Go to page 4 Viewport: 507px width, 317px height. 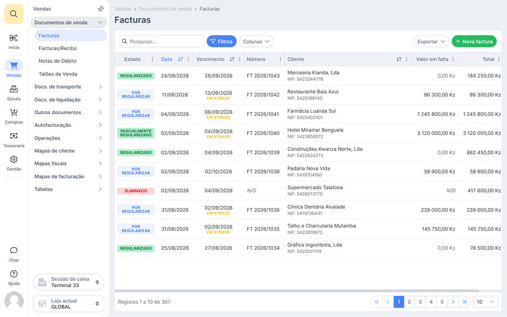431,302
